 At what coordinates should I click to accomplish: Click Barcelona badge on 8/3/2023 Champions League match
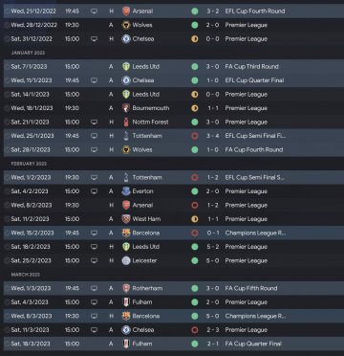point(126,316)
